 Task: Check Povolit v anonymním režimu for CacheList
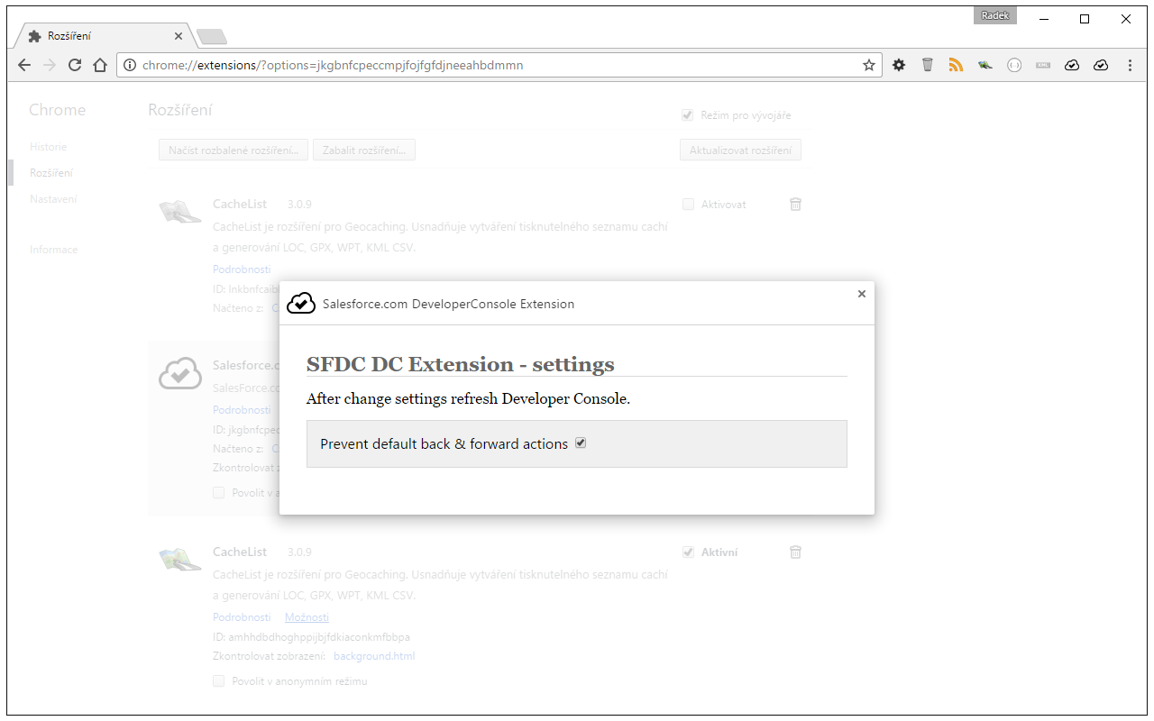coord(218,680)
